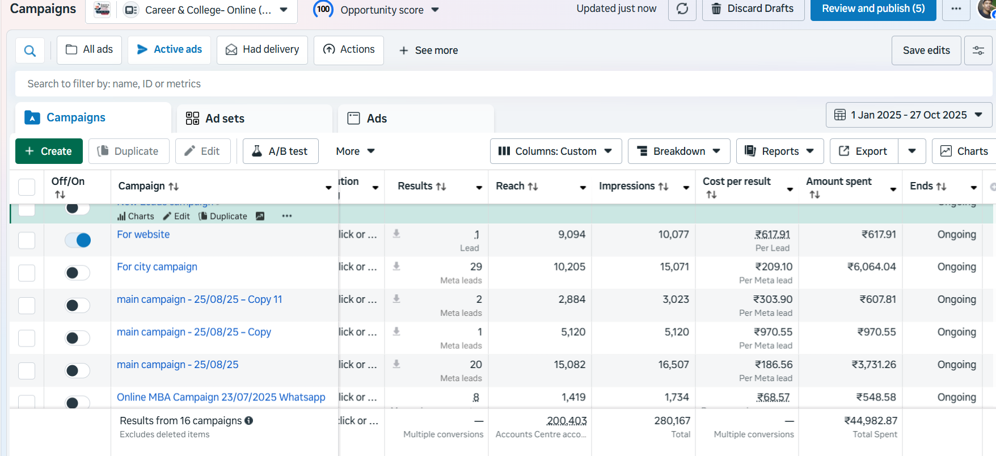996x456 pixels.
Task: Open the filter settings sliders icon
Action: point(978,50)
